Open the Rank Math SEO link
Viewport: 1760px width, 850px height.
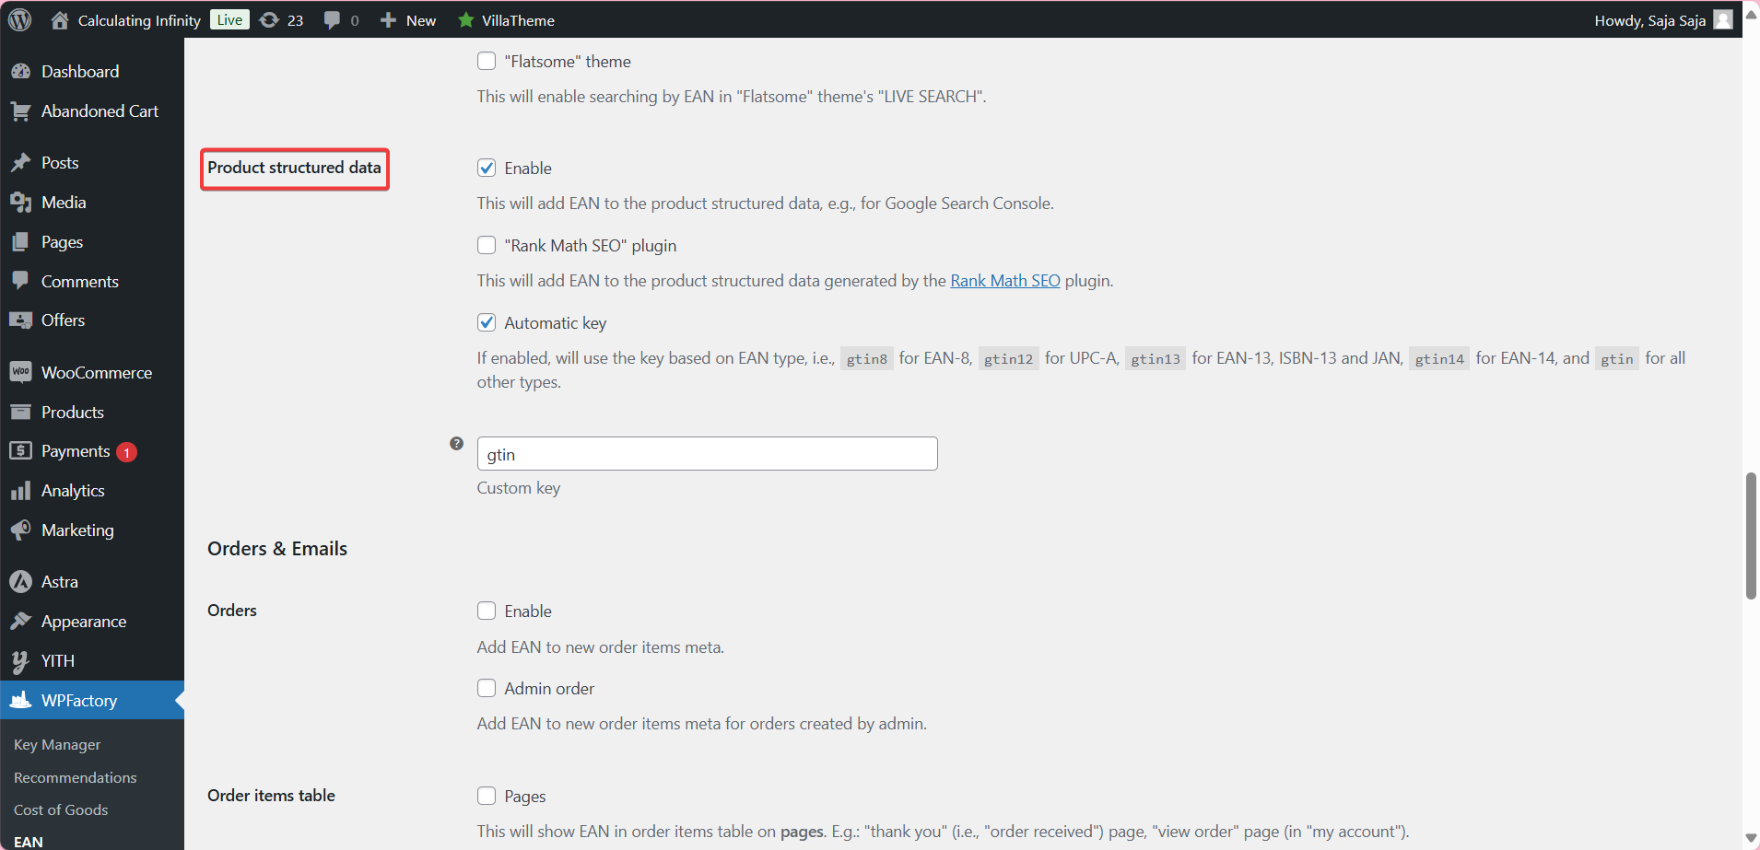1004,280
